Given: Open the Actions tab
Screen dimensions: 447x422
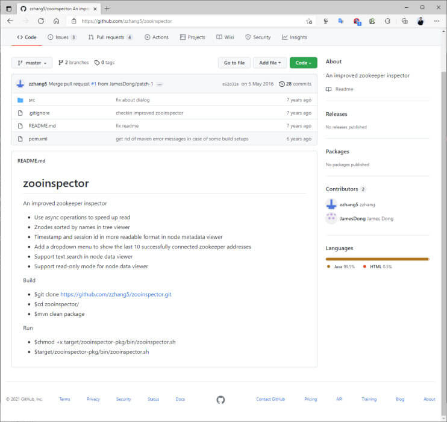Looking at the screenshot, I should 157,37.
